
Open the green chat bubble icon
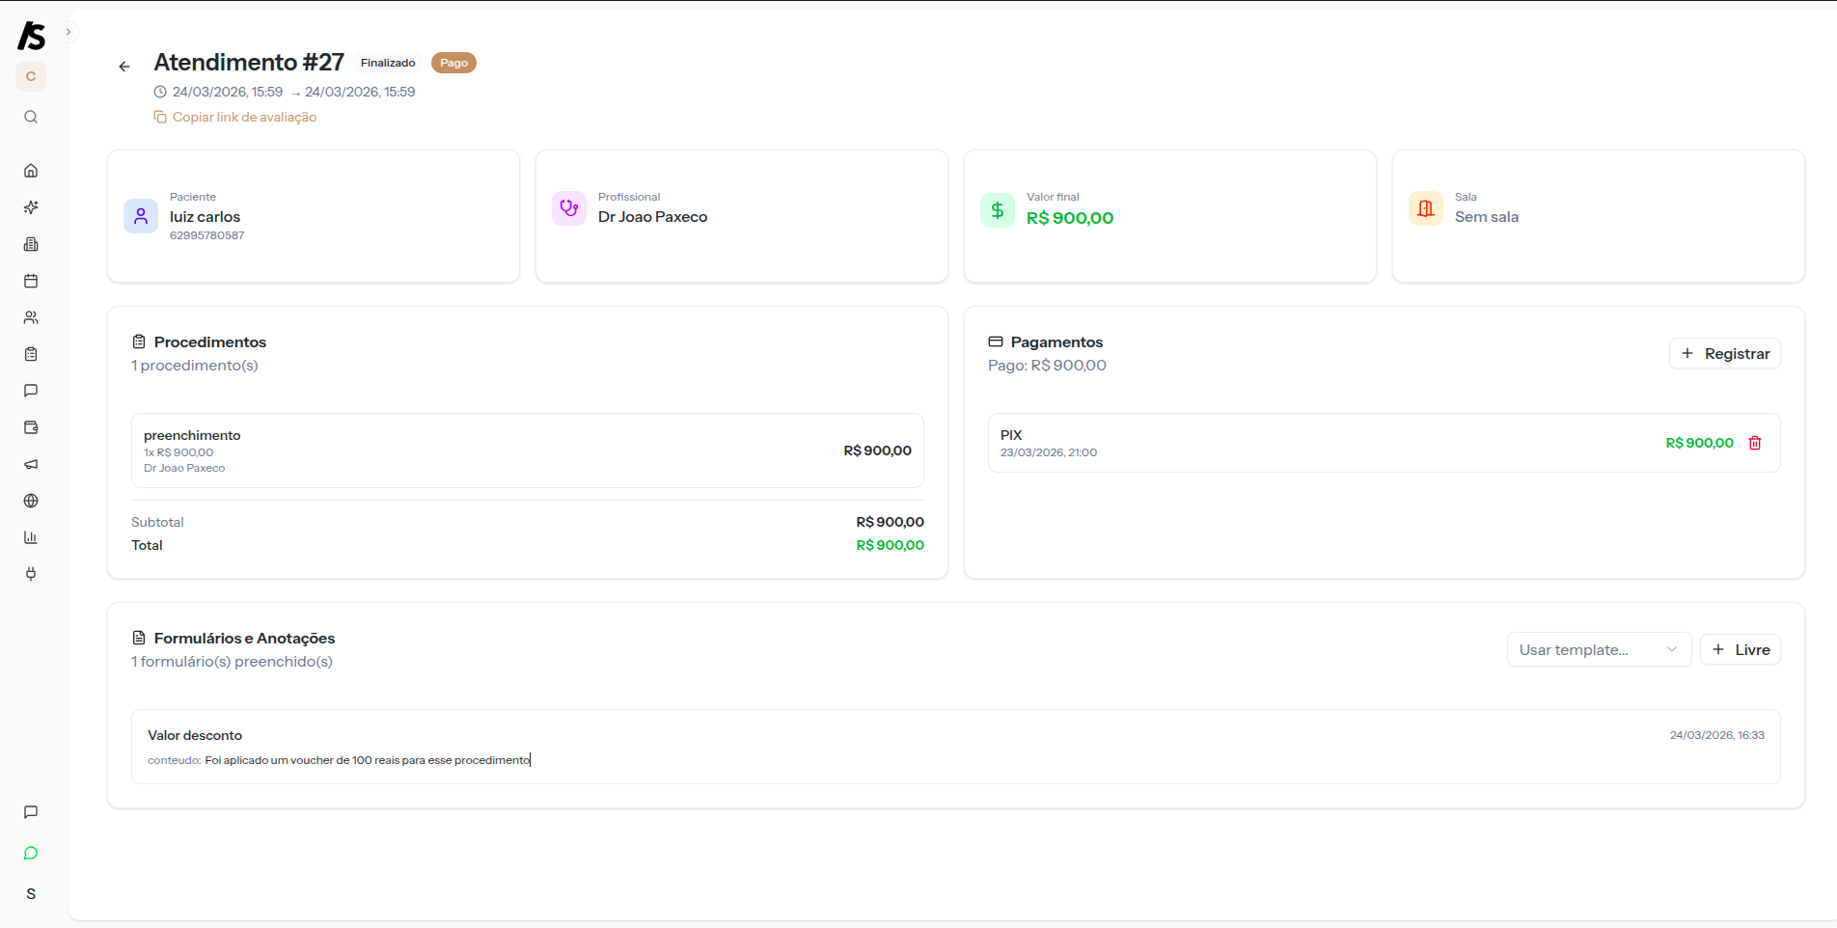31,853
